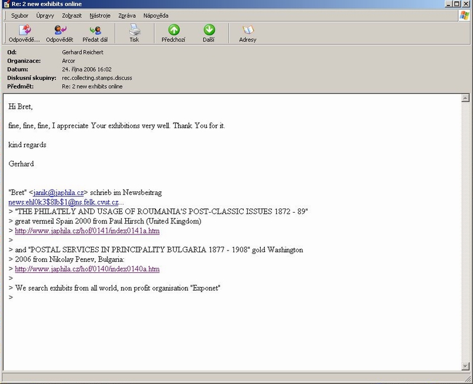Click the organization value Arcor
473x384 pixels.
(x=69, y=61)
